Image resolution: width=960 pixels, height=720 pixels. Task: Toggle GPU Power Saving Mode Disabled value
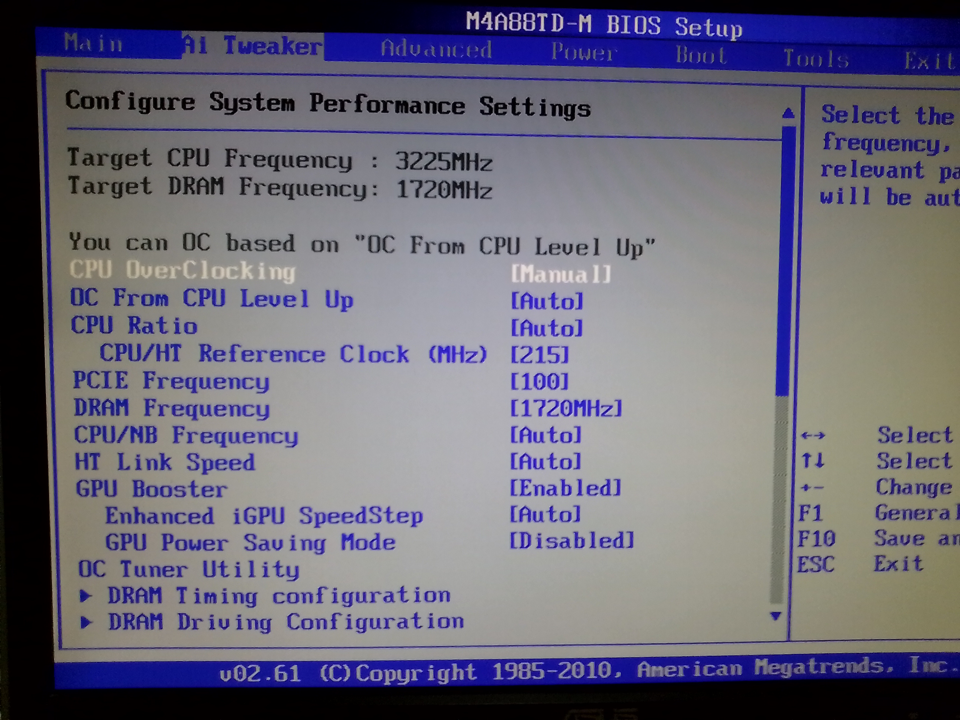(571, 541)
